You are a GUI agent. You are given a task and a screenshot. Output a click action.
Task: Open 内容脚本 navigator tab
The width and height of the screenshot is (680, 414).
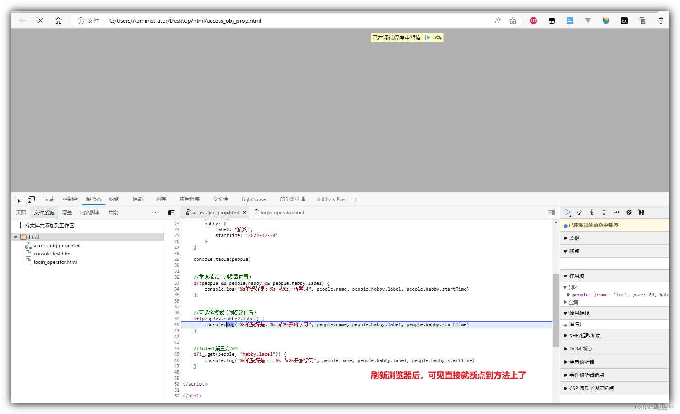click(x=90, y=213)
